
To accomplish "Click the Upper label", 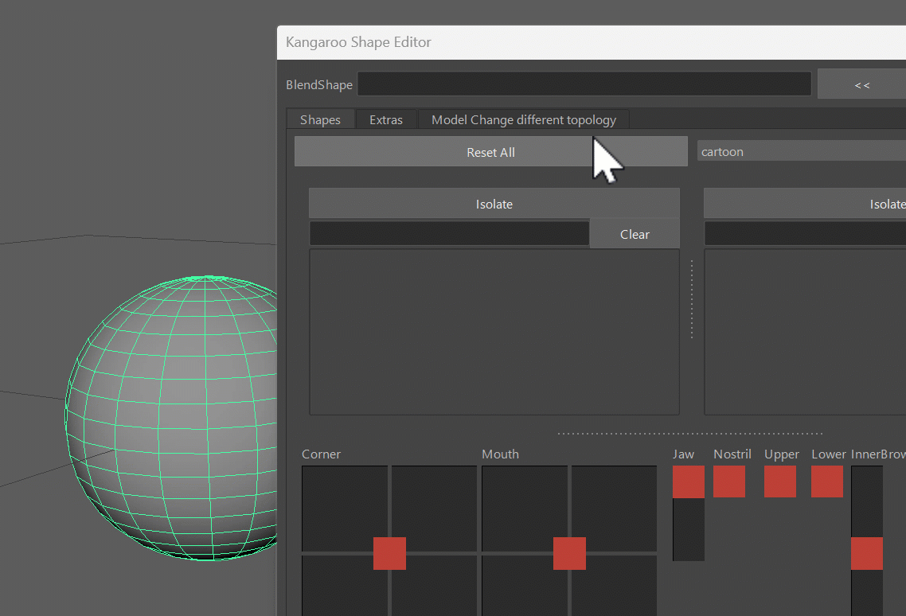I will [x=782, y=454].
